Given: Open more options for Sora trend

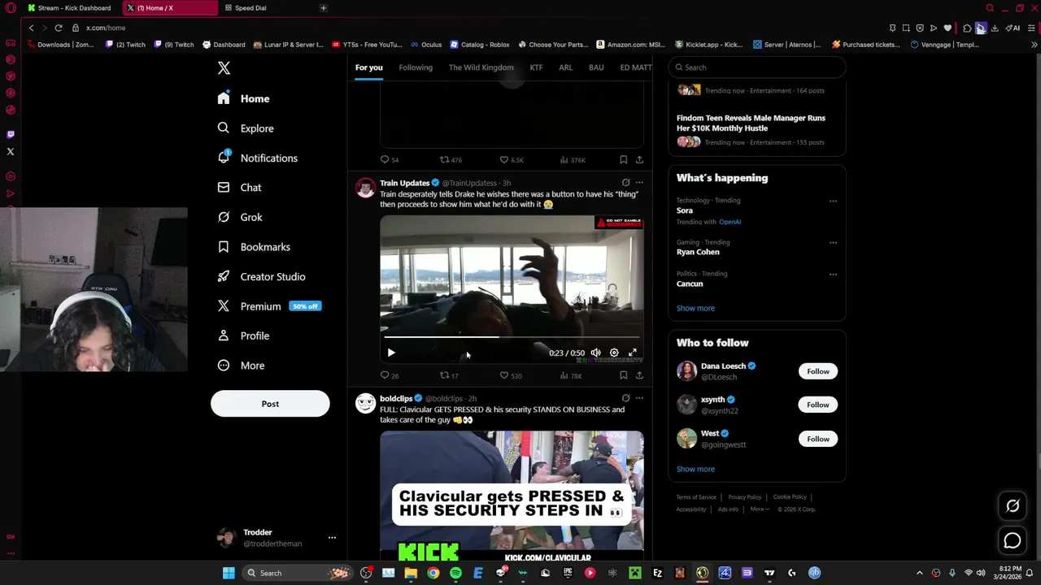Looking at the screenshot, I should (x=833, y=201).
